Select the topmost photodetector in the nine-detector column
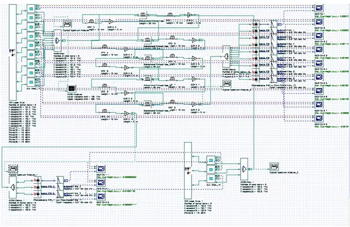Image resolution: width=350 pixels, height=227 pixels. point(255,24)
